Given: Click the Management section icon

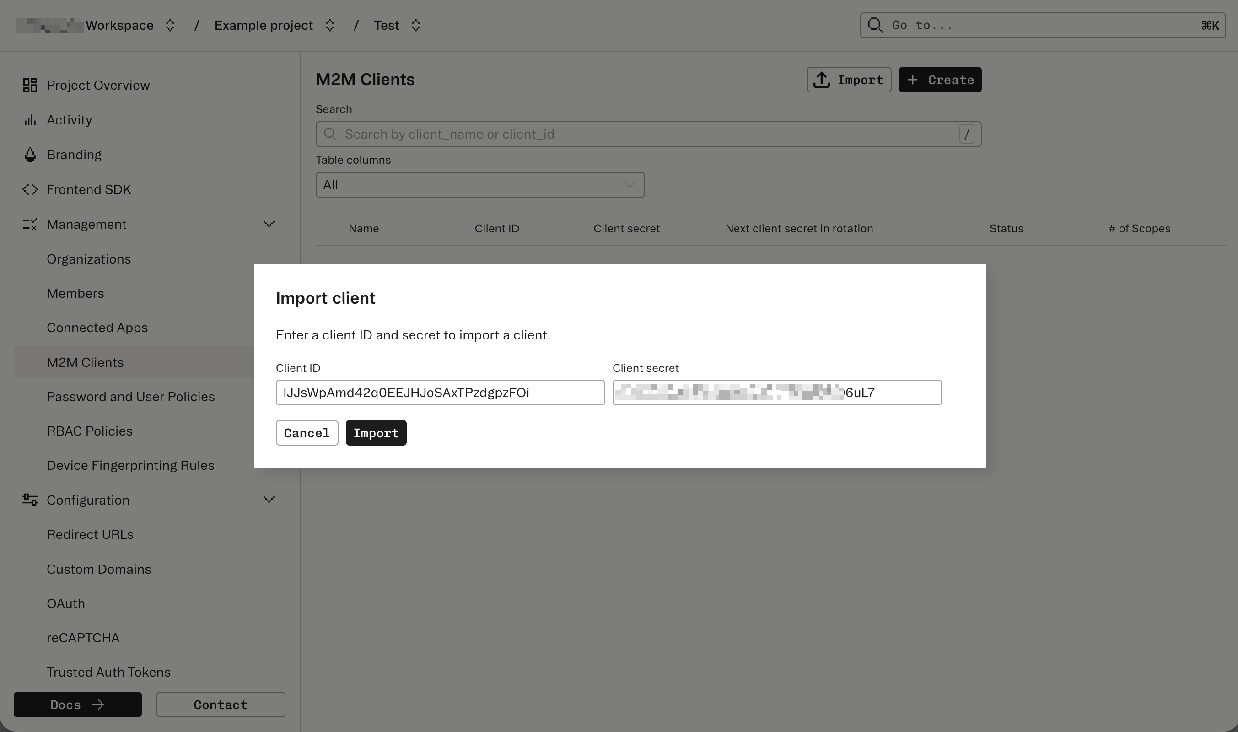Looking at the screenshot, I should coord(30,224).
